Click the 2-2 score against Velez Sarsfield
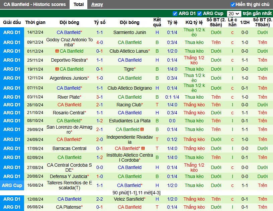This screenshot has height=211, width=273. pyautogui.click(x=100, y=199)
